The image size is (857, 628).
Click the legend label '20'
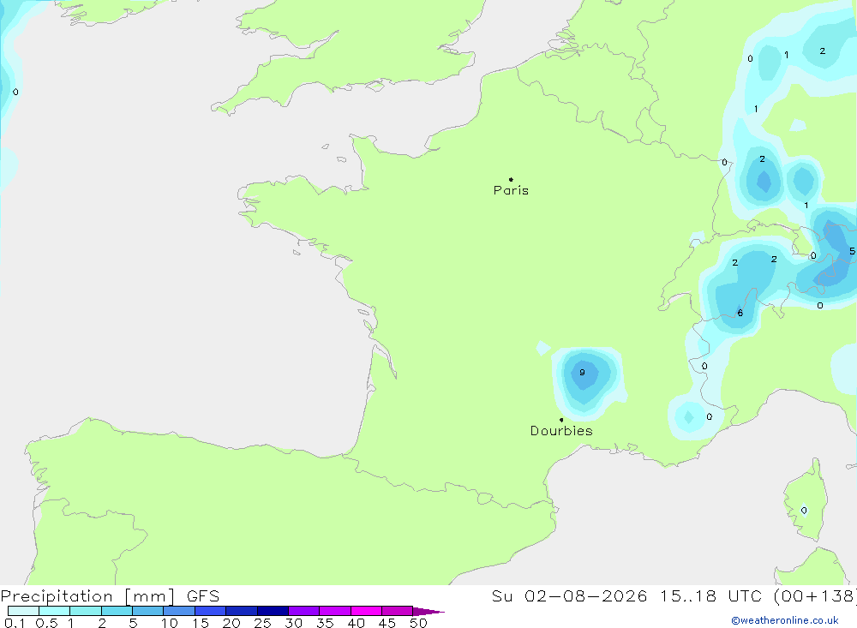coord(231,623)
